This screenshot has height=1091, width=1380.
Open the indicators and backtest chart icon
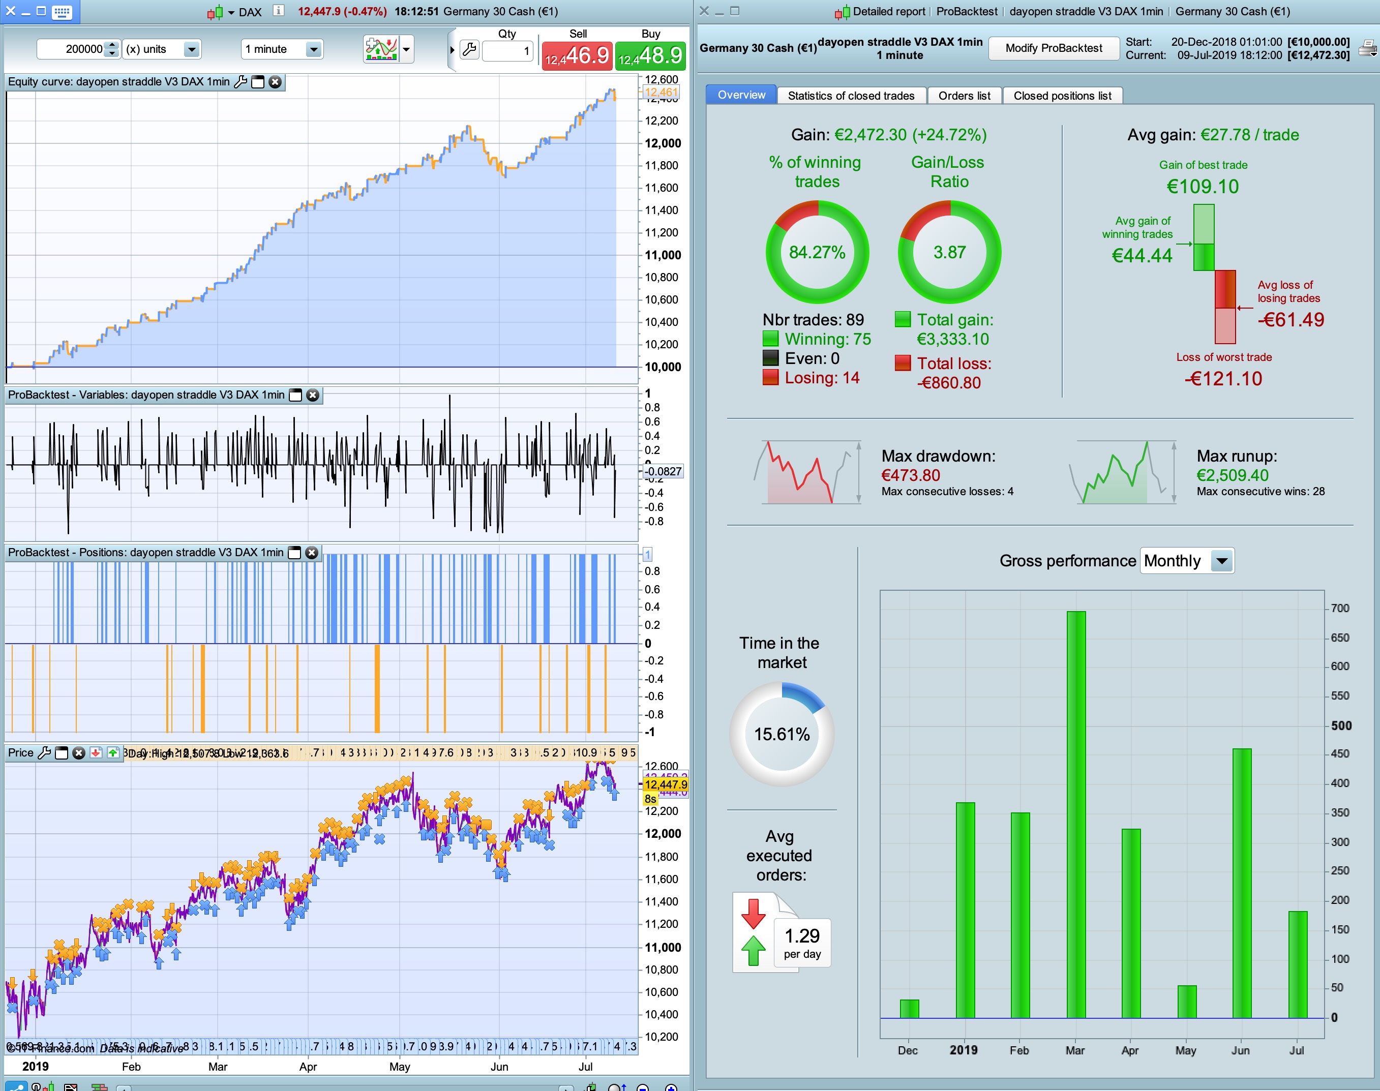click(381, 49)
